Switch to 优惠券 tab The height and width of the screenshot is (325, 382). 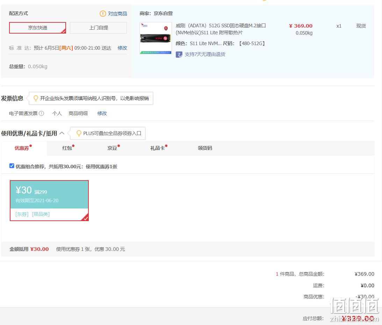click(x=23, y=148)
